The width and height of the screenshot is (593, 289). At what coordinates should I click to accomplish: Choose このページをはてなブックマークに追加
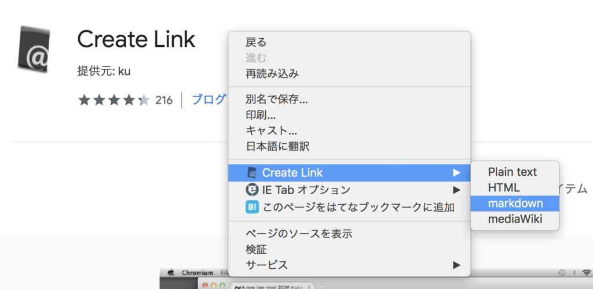tap(349, 207)
